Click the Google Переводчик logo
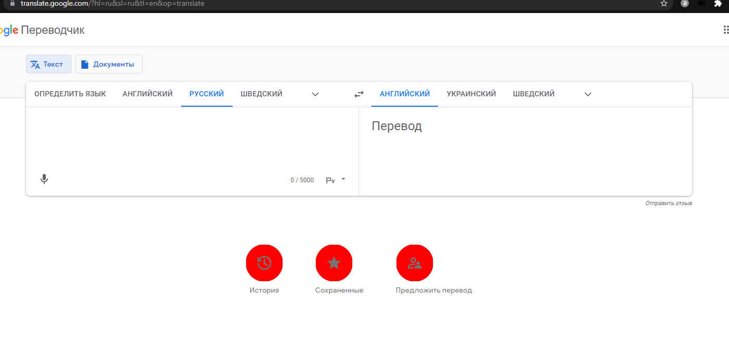Screen dimensions: 729x340 pos(42,30)
